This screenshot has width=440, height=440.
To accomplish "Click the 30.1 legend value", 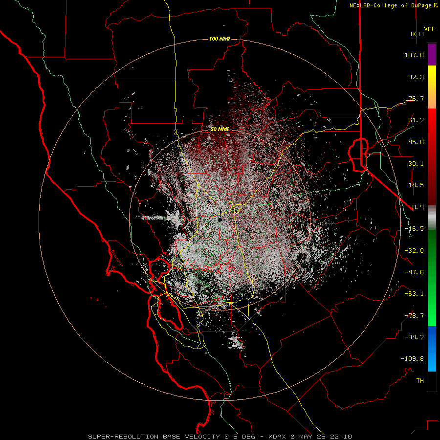I will click(x=416, y=164).
